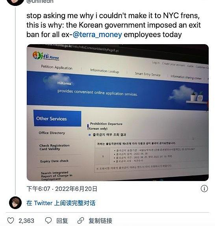215x226 pixels.
Task: Open Information sharing corner menu
Action: (186, 77)
